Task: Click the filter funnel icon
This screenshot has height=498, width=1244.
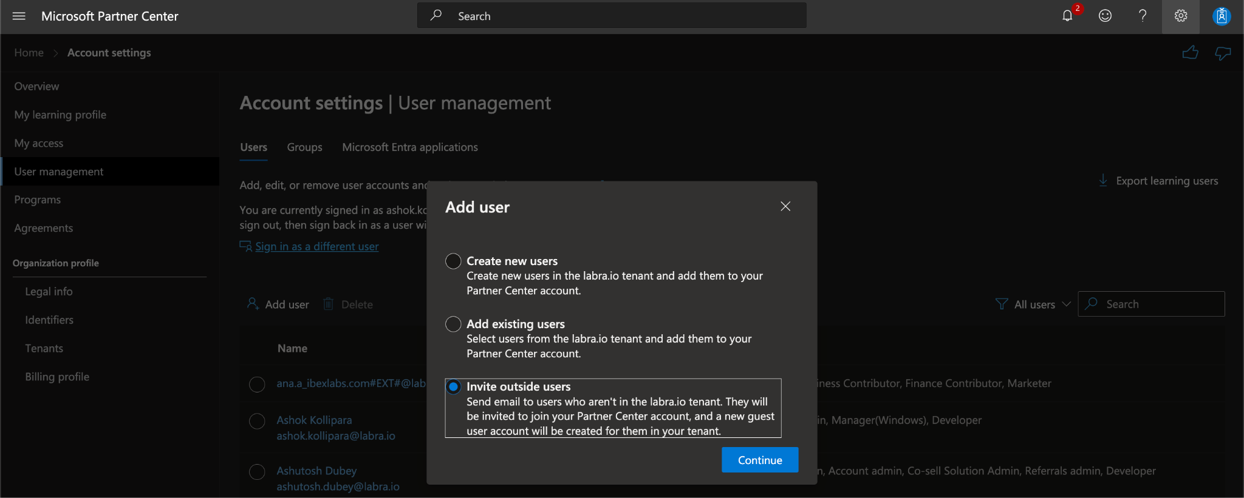Action: point(1002,304)
